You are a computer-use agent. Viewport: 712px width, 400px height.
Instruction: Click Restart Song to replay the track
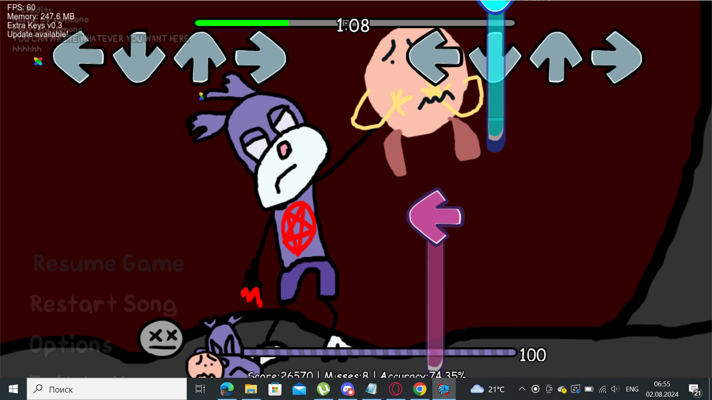tap(103, 304)
